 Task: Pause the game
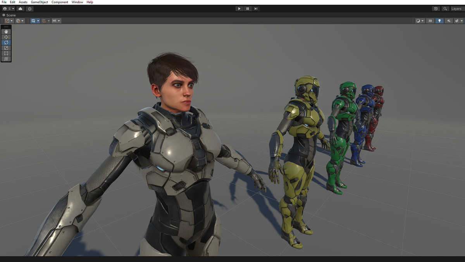tap(248, 9)
